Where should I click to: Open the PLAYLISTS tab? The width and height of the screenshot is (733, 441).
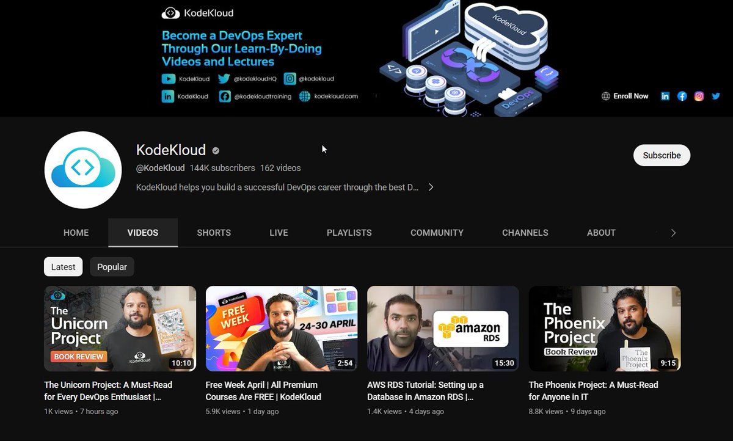tap(349, 233)
